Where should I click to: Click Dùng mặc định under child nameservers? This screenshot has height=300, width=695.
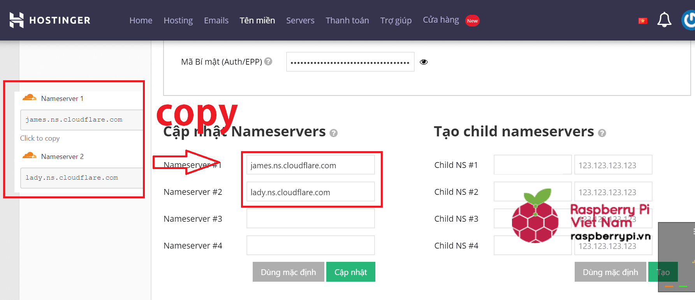[610, 272]
